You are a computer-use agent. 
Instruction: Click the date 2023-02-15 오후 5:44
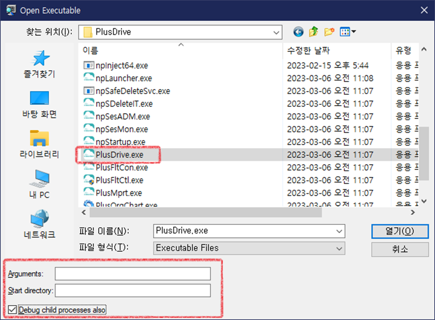point(328,65)
